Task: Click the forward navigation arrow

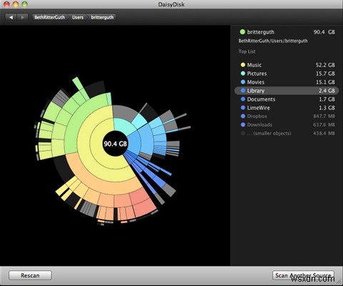Action: pos(22,17)
